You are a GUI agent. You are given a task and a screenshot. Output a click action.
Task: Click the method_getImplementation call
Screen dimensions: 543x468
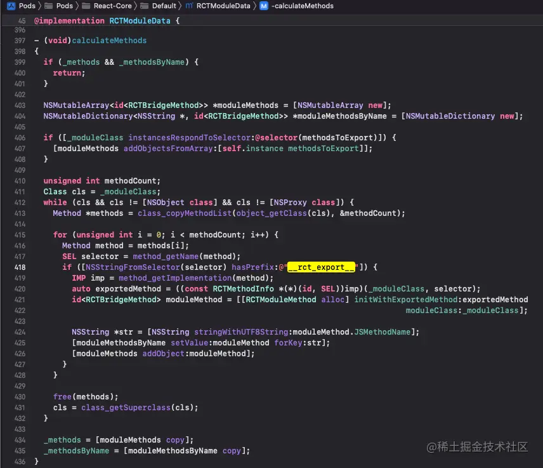click(175, 278)
